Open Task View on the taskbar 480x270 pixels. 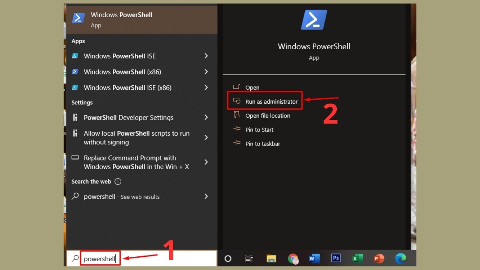(249, 258)
